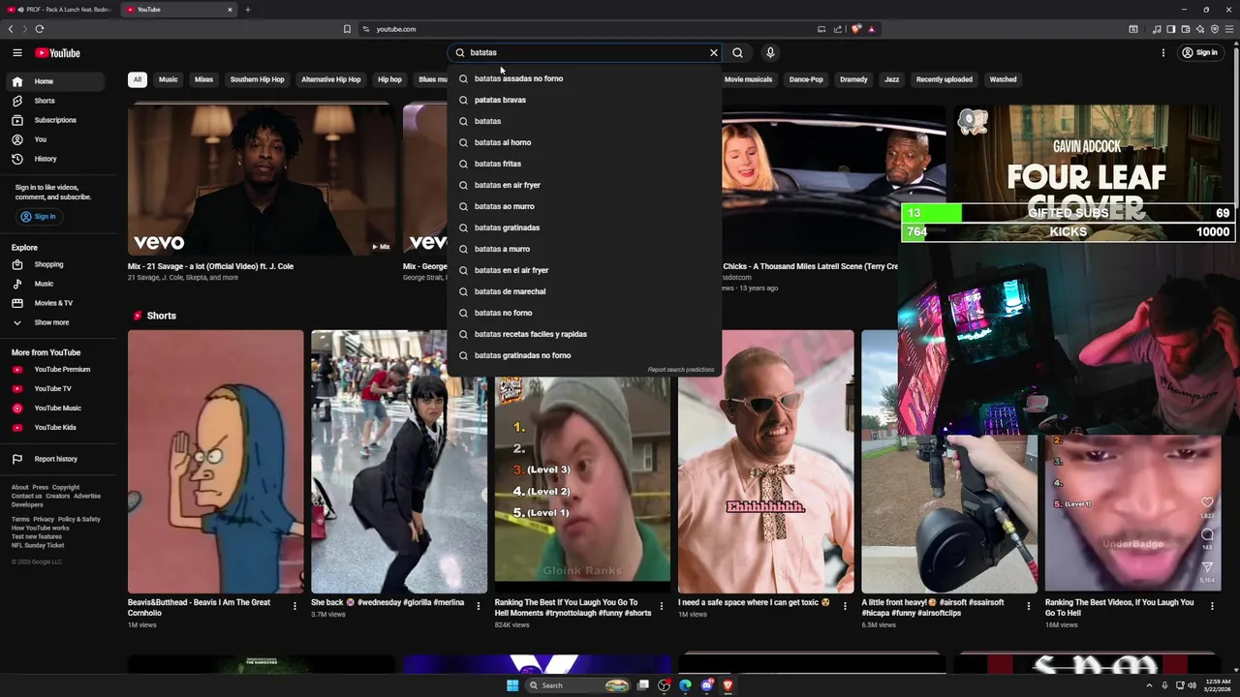Screen dimensions: 1240x697
Task: Start voice search with the microphone icon
Action: click(x=770, y=53)
